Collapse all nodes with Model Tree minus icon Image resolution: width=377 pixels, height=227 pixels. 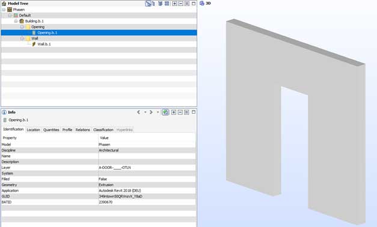(181, 4)
